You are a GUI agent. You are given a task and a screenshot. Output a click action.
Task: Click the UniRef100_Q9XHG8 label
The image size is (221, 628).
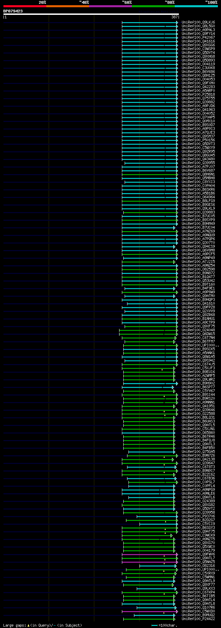pos(198,57)
